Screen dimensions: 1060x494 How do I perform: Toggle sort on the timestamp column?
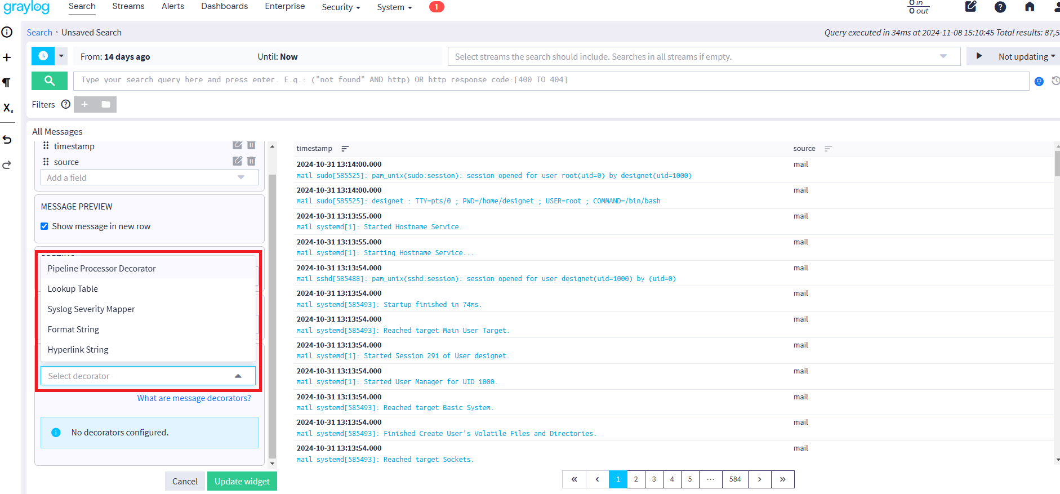[x=345, y=149]
